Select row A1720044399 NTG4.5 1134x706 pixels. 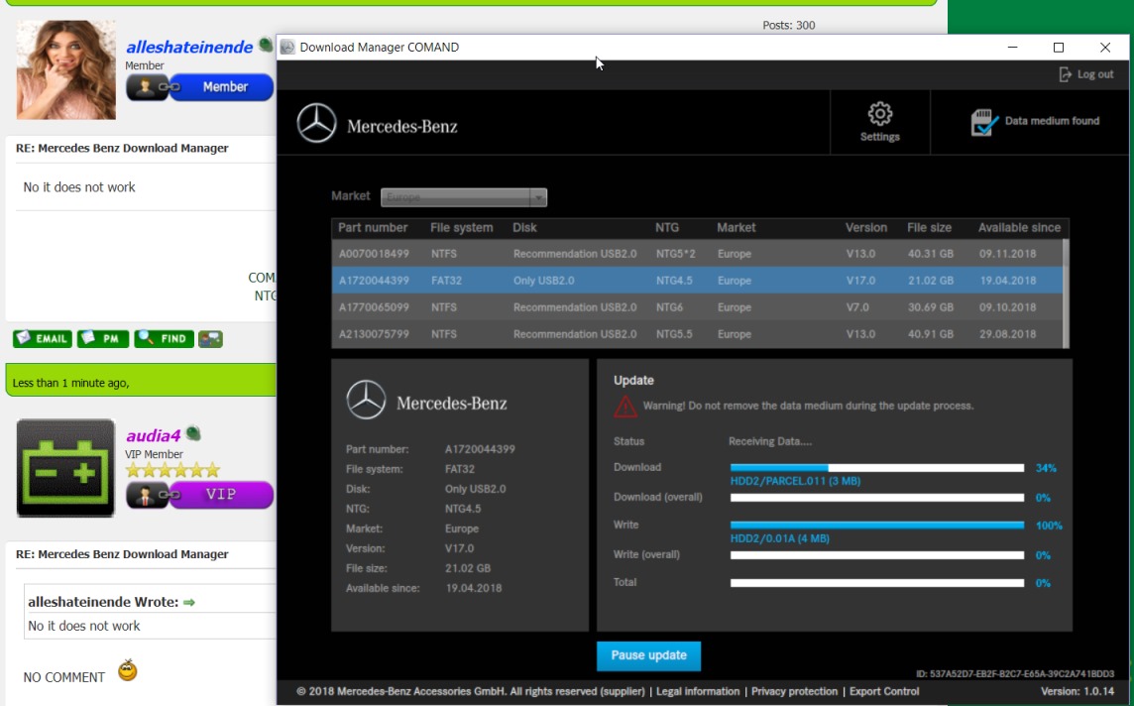point(697,281)
